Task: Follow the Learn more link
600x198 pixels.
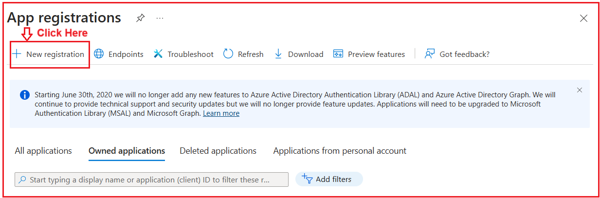Action: coord(221,113)
